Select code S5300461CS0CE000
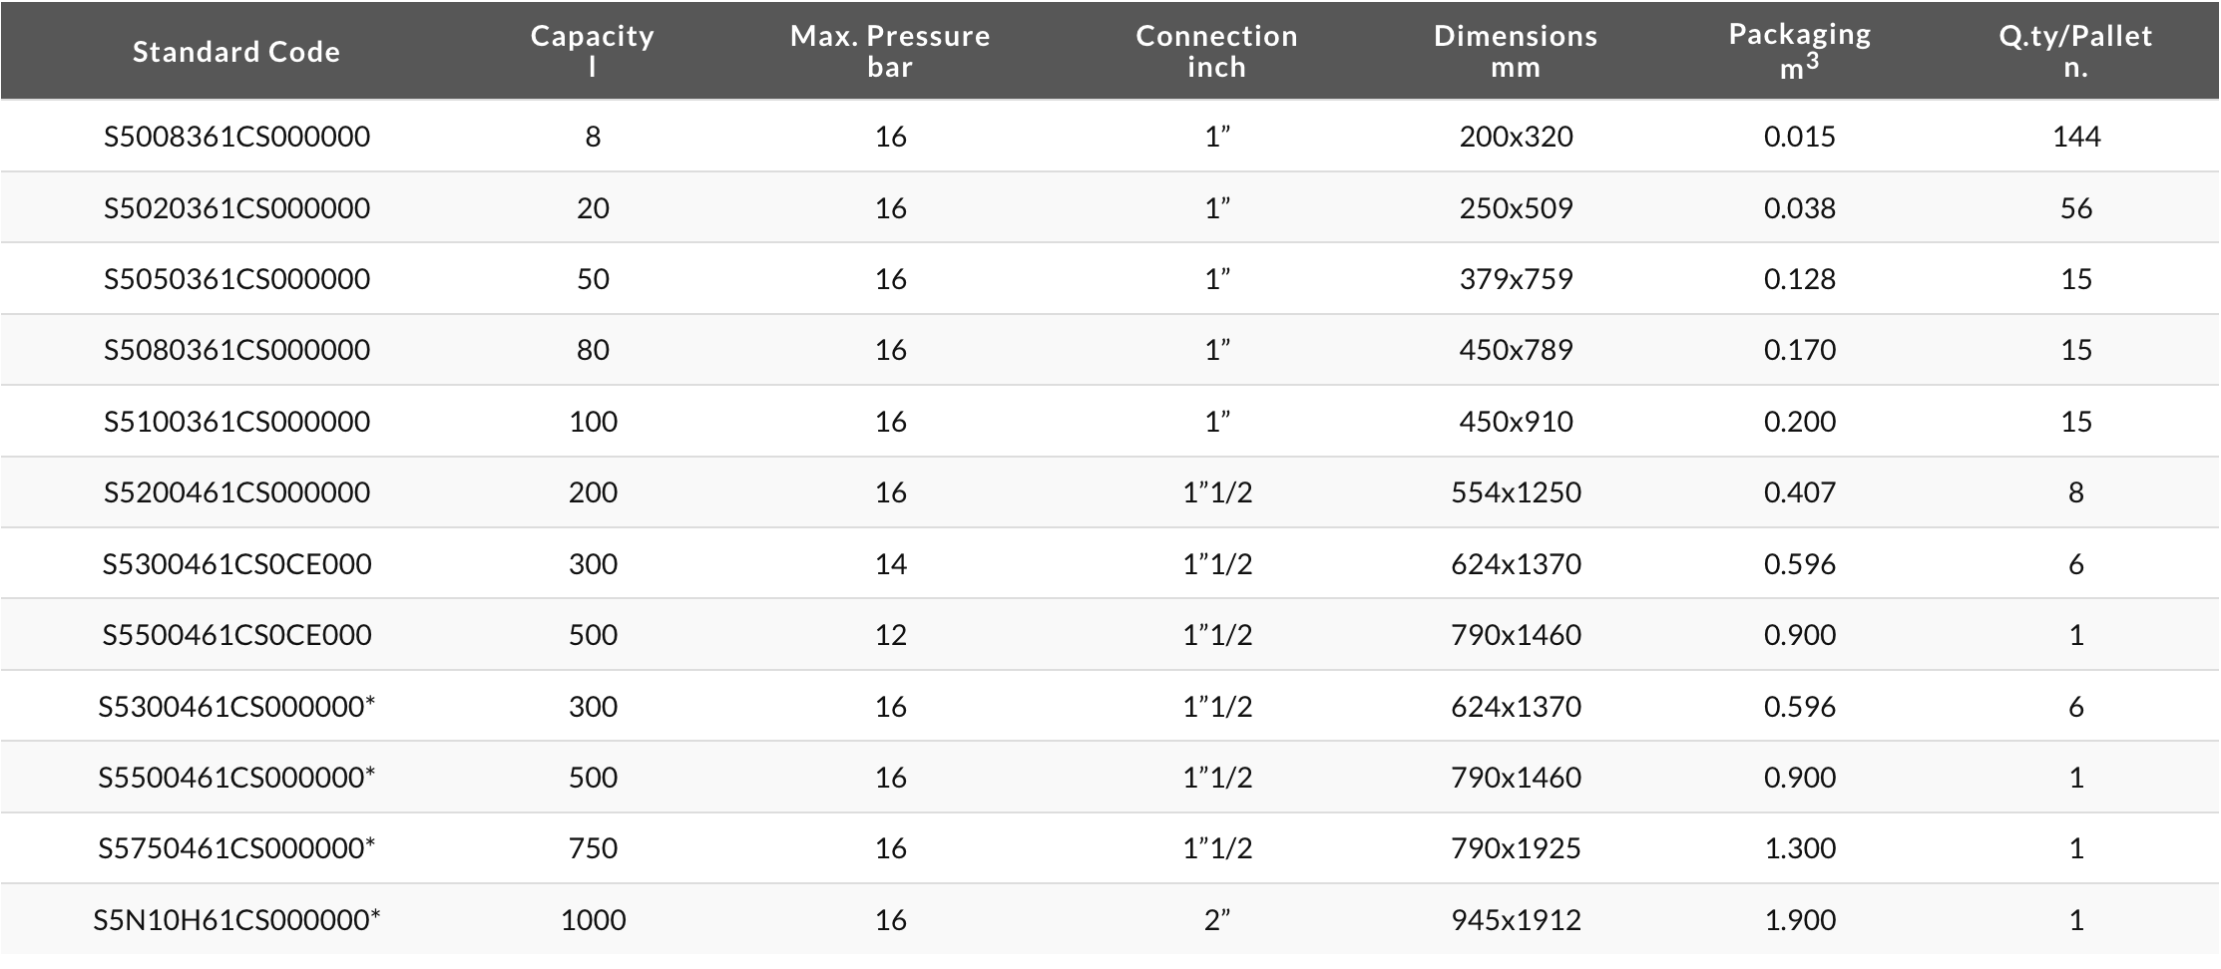The width and height of the screenshot is (2221, 969). [x=236, y=564]
